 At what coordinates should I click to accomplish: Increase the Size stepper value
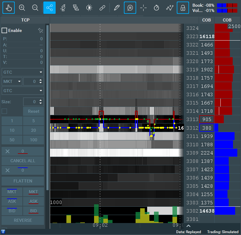tap(41, 100)
